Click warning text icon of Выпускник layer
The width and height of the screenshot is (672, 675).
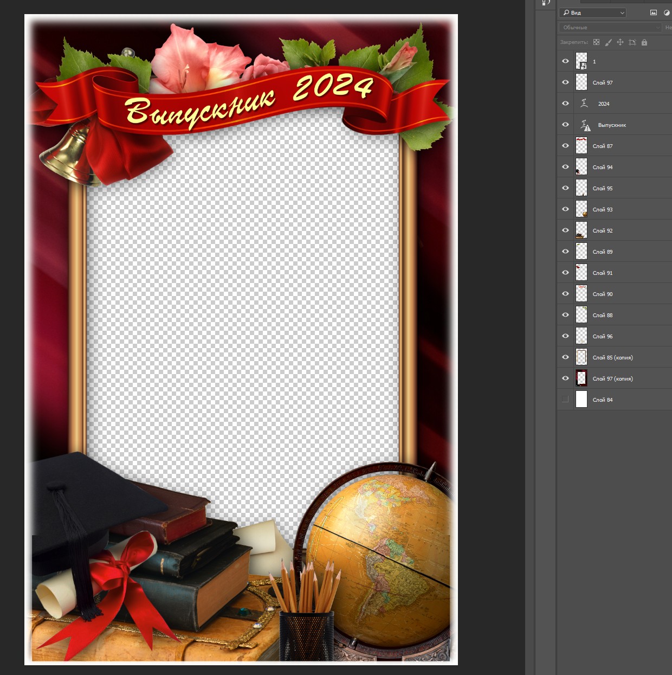point(585,125)
